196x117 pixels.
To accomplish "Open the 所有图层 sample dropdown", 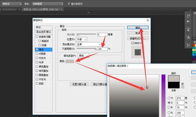I will pos(47,4).
